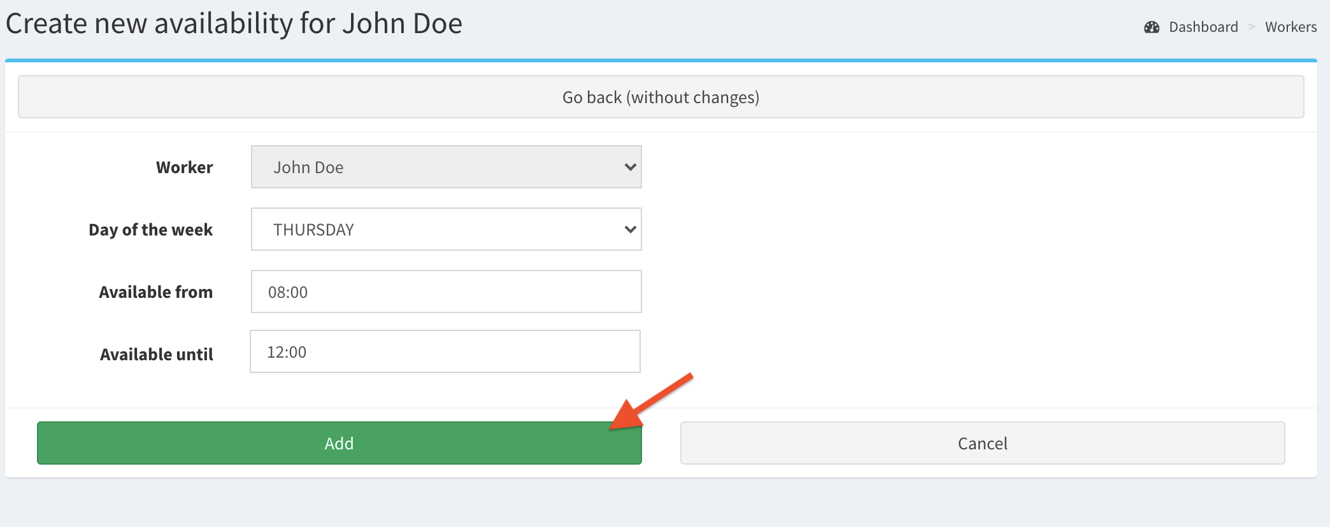
Task: Click the Worker field label
Action: click(184, 167)
